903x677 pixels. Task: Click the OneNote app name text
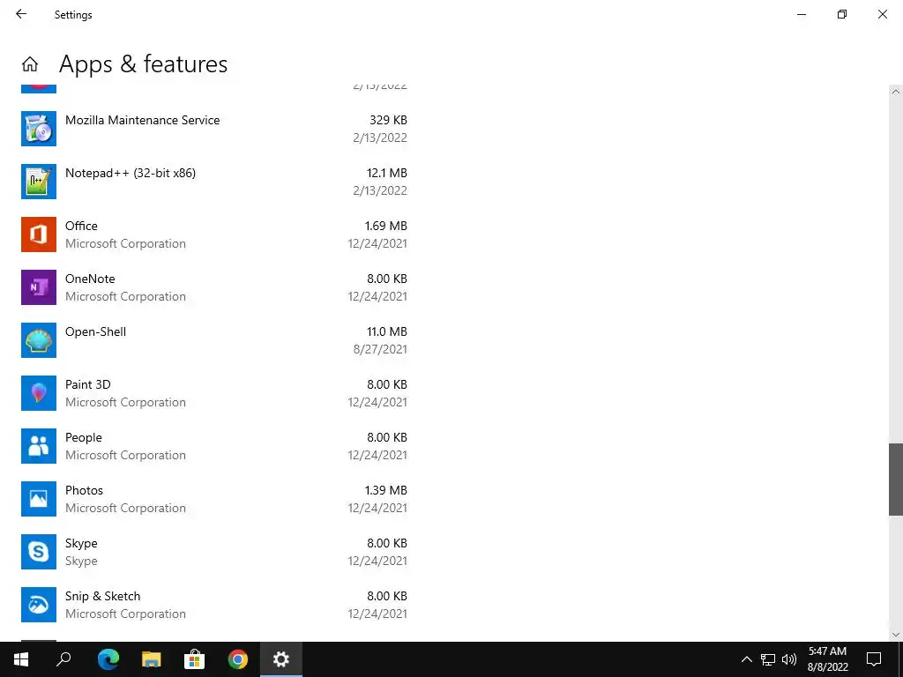point(90,279)
